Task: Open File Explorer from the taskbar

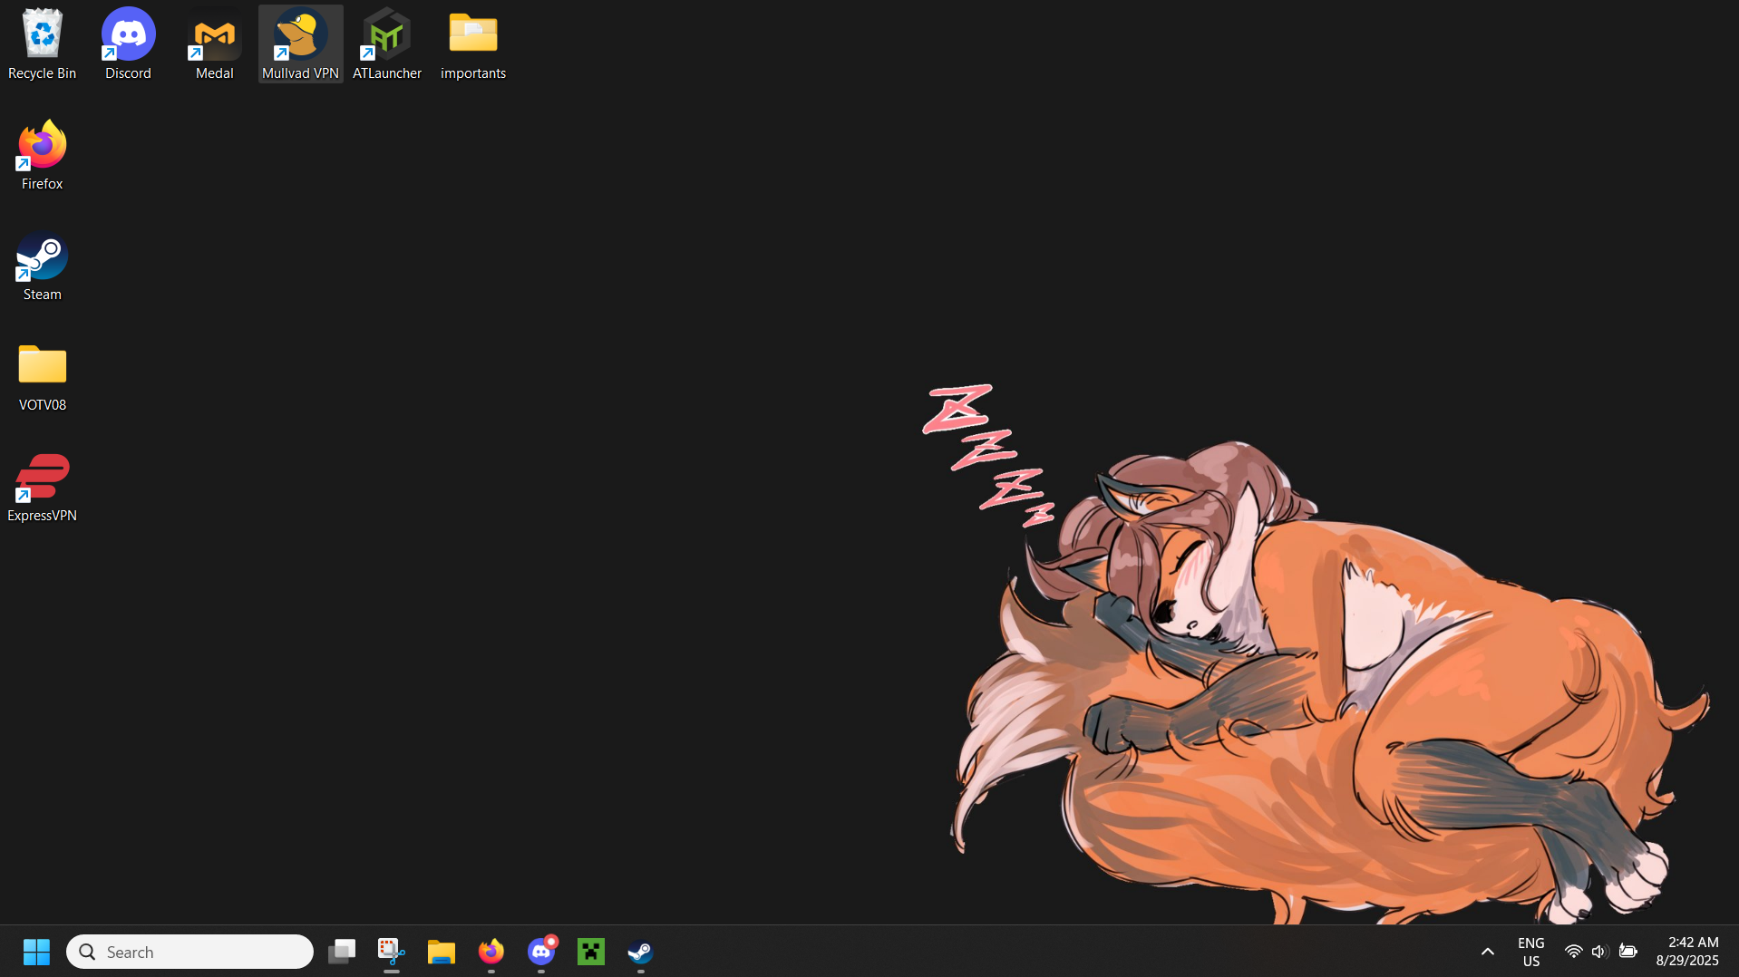Action: (x=442, y=952)
